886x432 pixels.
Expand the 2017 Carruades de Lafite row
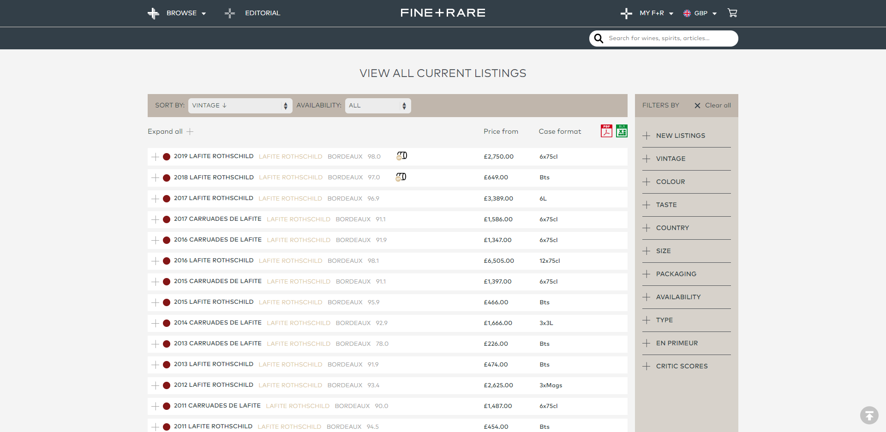click(x=155, y=219)
